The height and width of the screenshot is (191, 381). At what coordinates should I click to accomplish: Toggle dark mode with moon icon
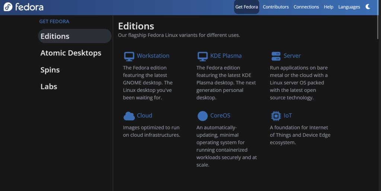368,7
